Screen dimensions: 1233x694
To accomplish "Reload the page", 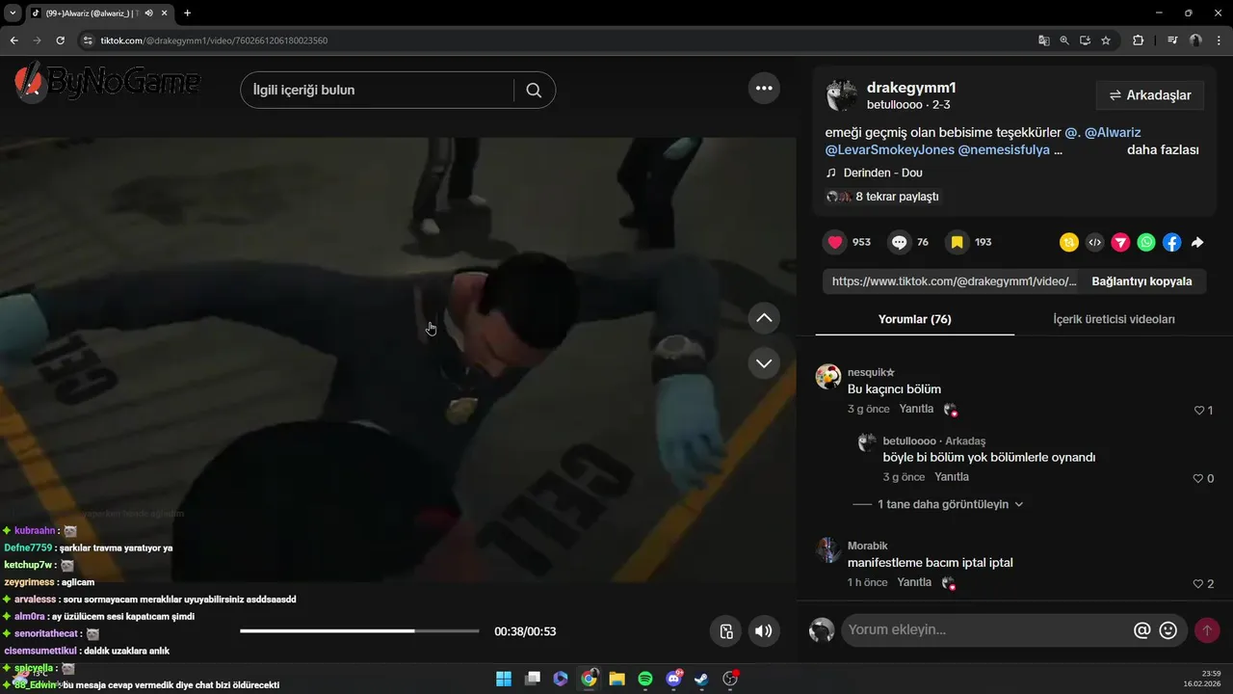I will tap(60, 40).
